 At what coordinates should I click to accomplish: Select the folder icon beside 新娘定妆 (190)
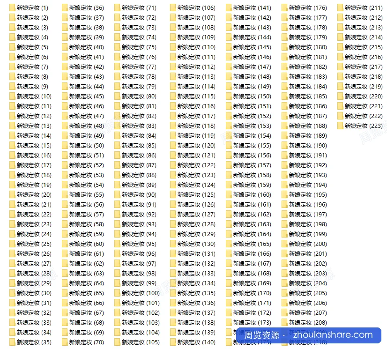point(284,145)
